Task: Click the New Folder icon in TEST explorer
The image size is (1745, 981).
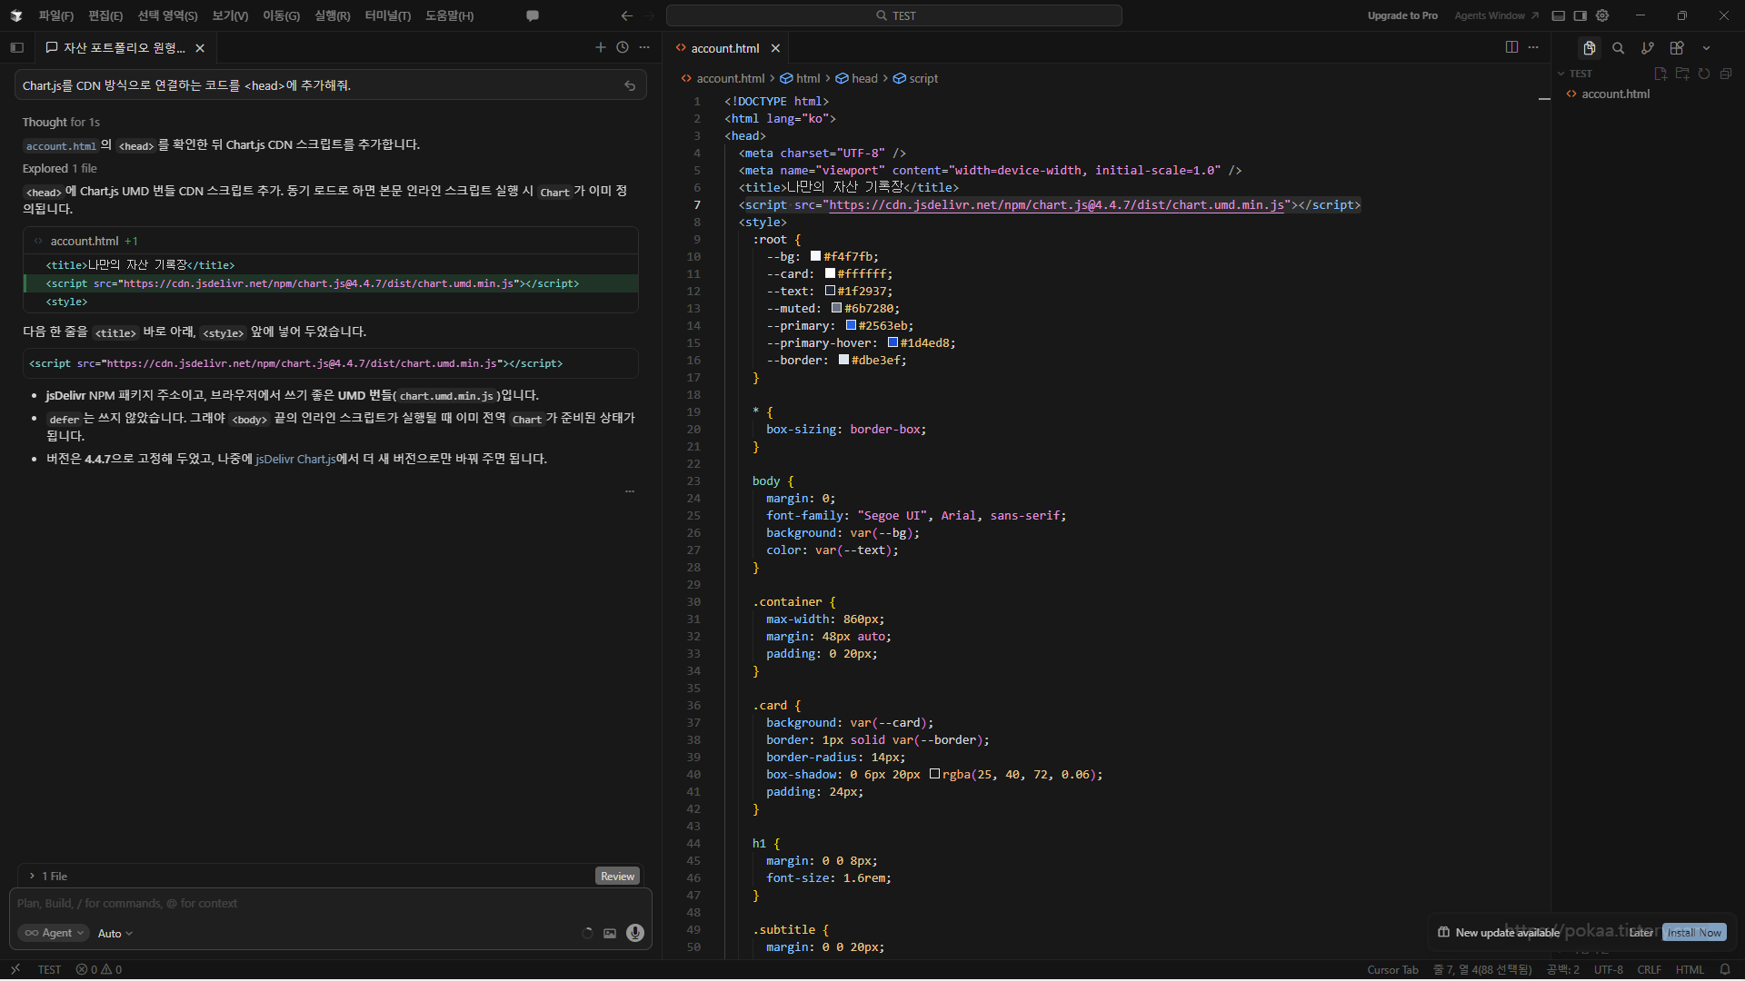Action: click(1682, 74)
